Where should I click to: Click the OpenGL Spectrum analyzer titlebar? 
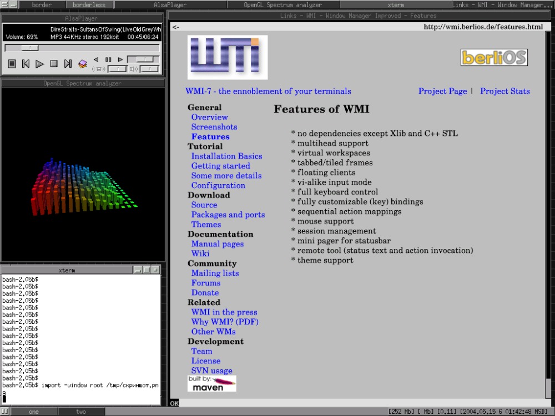(83, 83)
